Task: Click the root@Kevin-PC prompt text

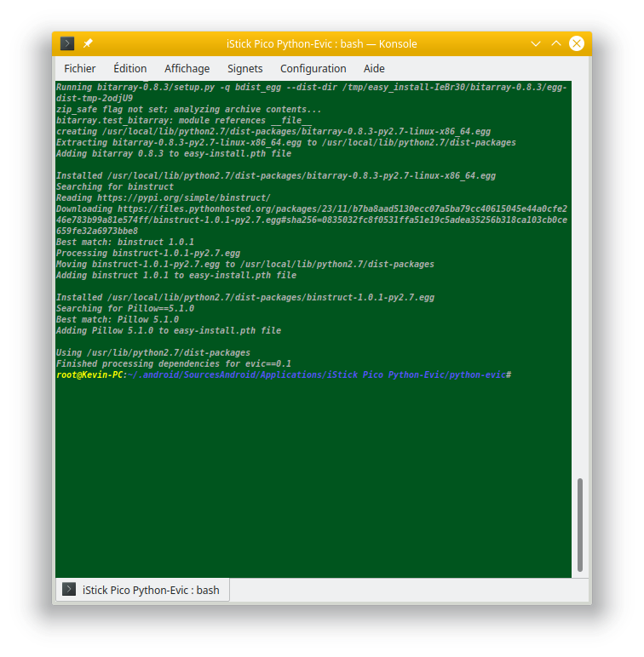Action: click(x=89, y=374)
